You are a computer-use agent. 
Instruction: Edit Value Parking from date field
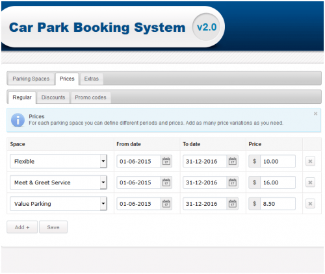pyautogui.click(x=139, y=204)
